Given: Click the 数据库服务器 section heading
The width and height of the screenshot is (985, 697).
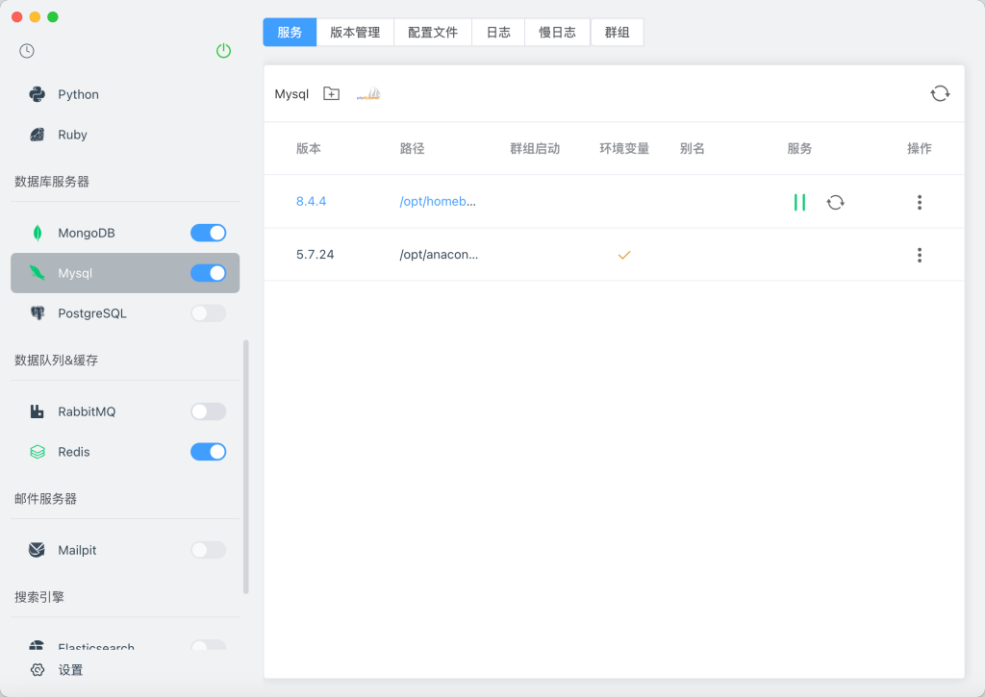Looking at the screenshot, I should point(52,182).
